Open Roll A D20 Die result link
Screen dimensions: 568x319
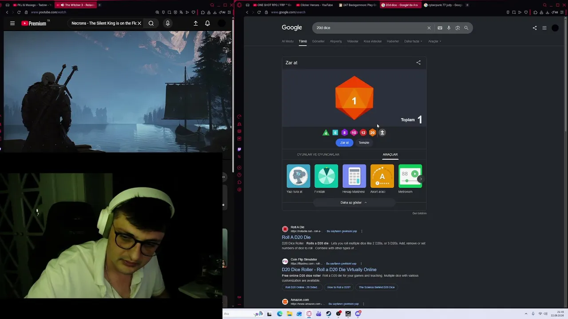296,237
